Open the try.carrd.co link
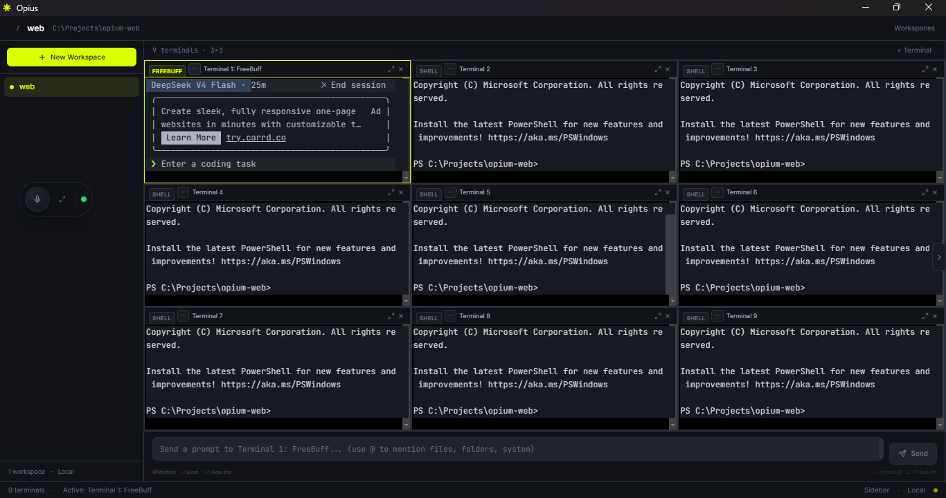This screenshot has width=946, height=498. [x=256, y=138]
